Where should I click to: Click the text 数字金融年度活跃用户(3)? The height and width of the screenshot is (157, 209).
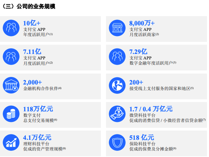pos(153,63)
